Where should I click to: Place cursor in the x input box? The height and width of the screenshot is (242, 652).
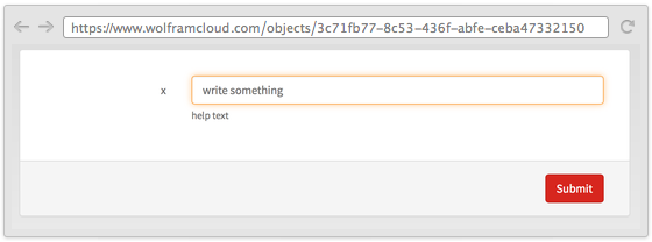point(397,91)
